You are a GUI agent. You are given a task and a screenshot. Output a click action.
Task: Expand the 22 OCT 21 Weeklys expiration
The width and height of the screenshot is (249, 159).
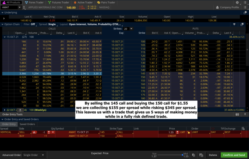tap(5, 110)
